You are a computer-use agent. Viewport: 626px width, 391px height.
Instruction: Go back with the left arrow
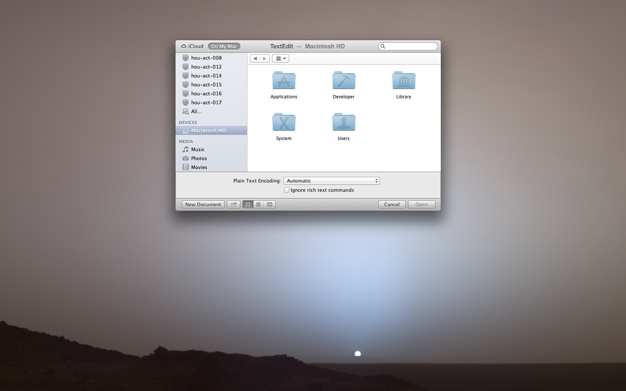click(255, 58)
